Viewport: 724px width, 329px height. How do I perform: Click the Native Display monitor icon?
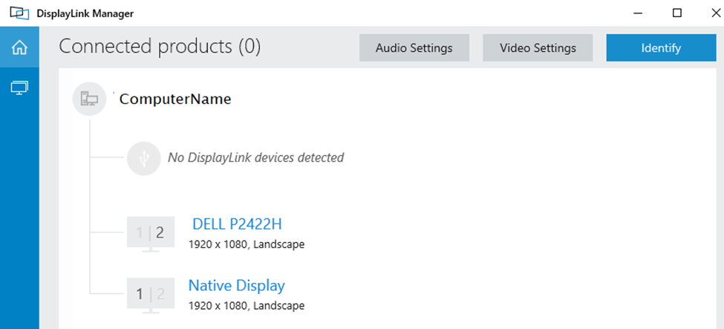pyautogui.click(x=151, y=295)
